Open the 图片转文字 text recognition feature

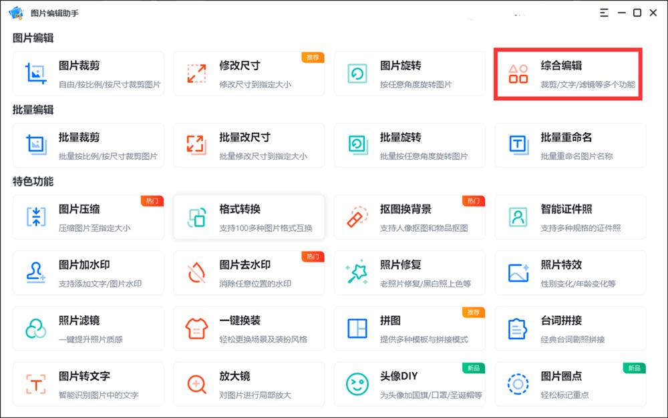[88, 384]
